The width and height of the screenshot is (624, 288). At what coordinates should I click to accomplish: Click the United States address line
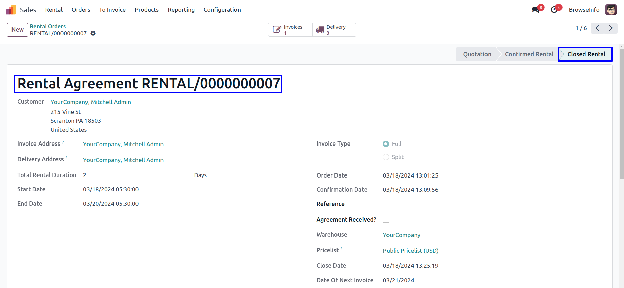[69, 130]
